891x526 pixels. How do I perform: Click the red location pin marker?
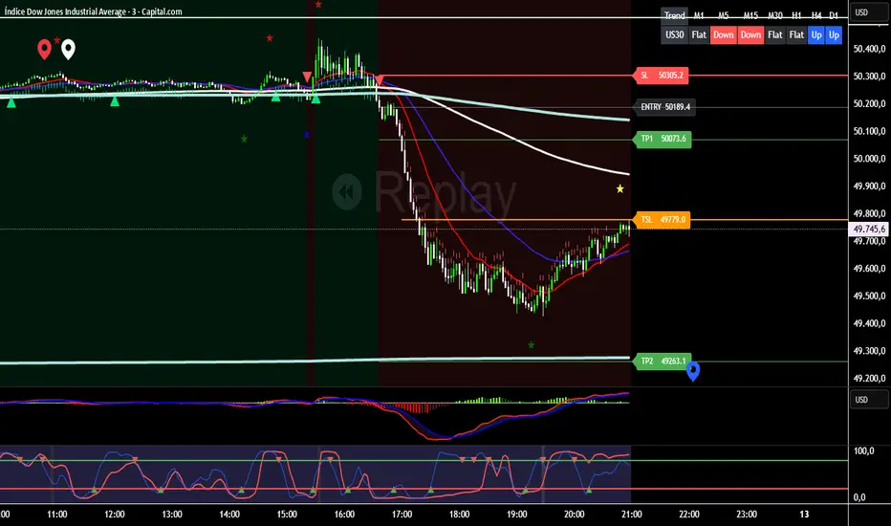[x=44, y=49]
